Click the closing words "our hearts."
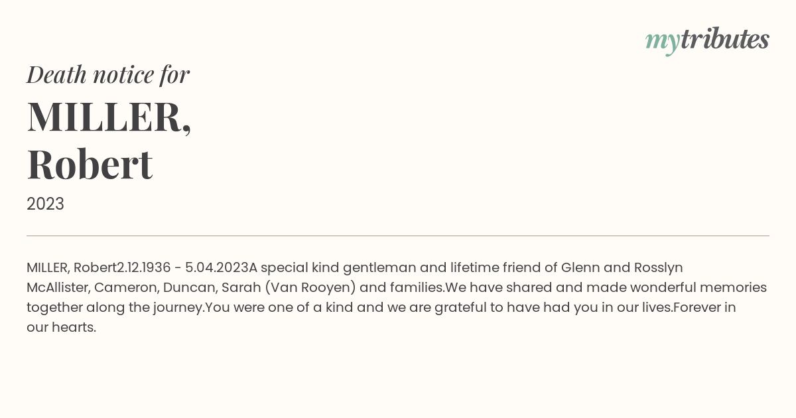This screenshot has width=796, height=418. click(62, 327)
